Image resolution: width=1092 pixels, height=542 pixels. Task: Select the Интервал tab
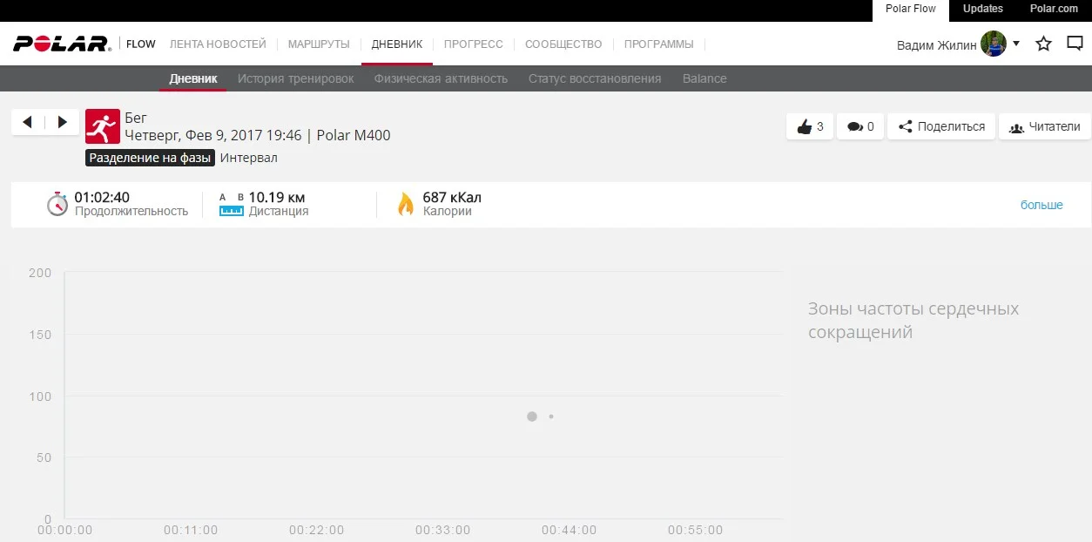pyautogui.click(x=249, y=158)
